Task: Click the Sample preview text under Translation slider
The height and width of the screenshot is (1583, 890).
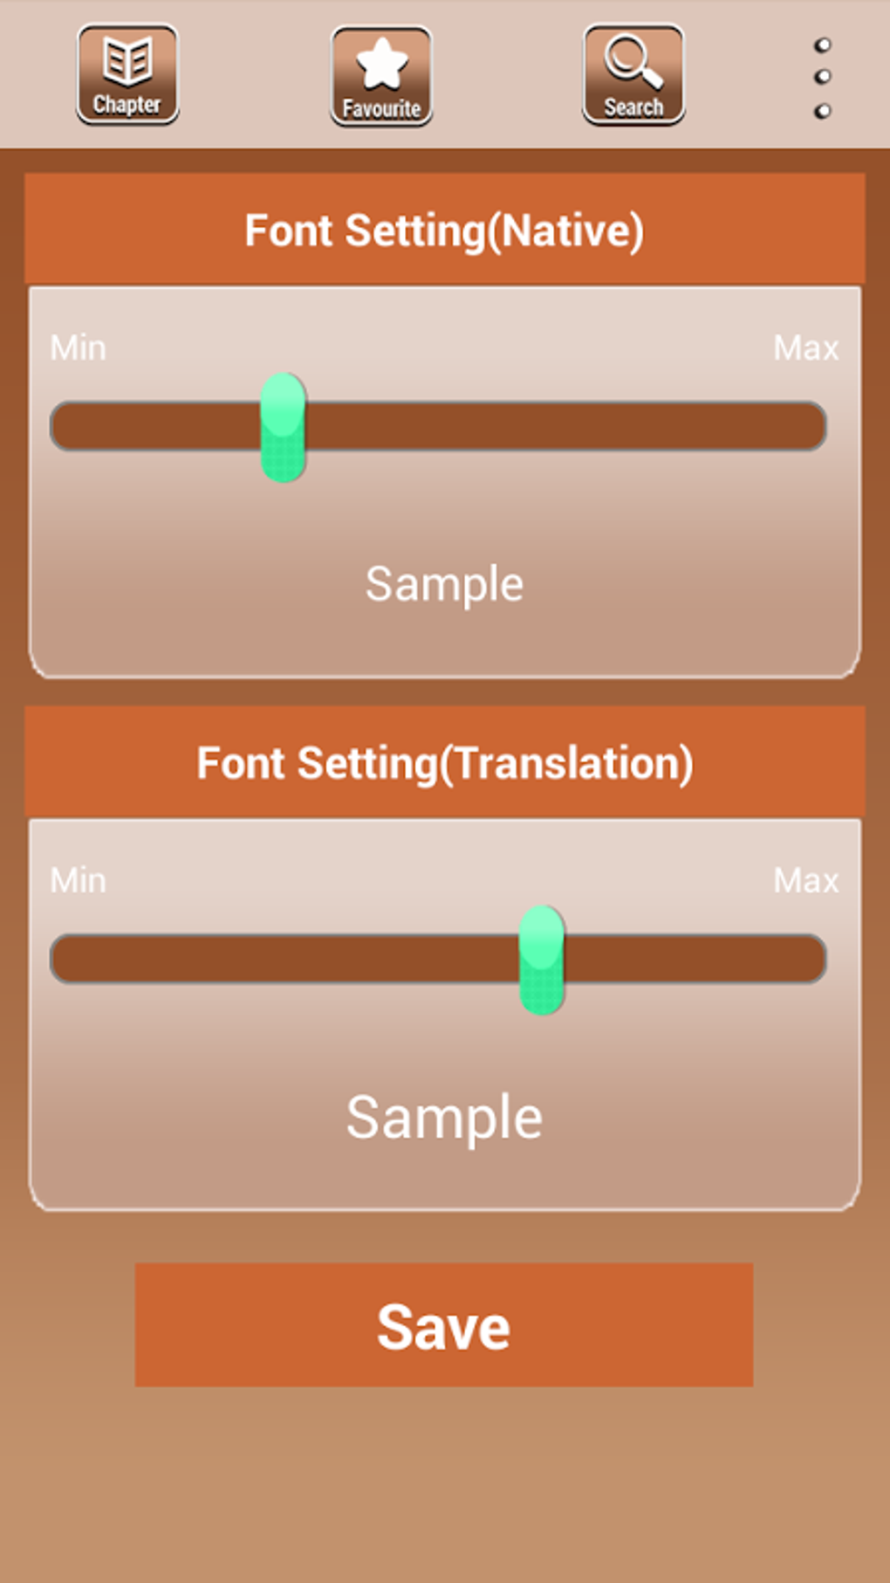Action: pos(444,1118)
